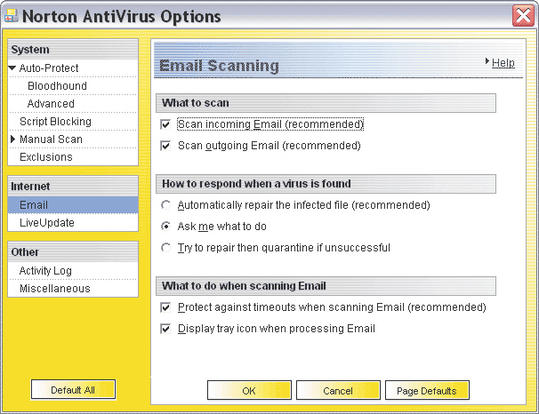Viewport: 539px width, 414px height.
Task: Open the Exclusions page
Action: pyautogui.click(x=46, y=157)
